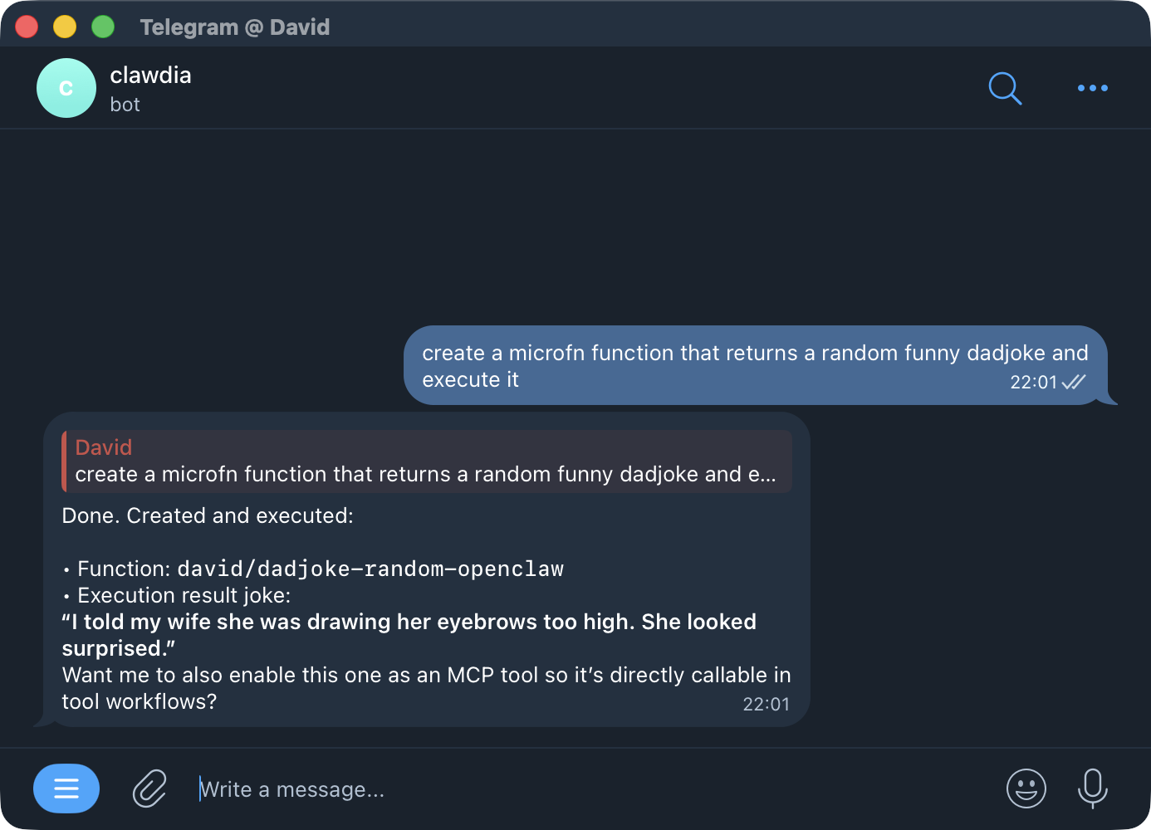Click the bot label under clawdia

coord(125,105)
